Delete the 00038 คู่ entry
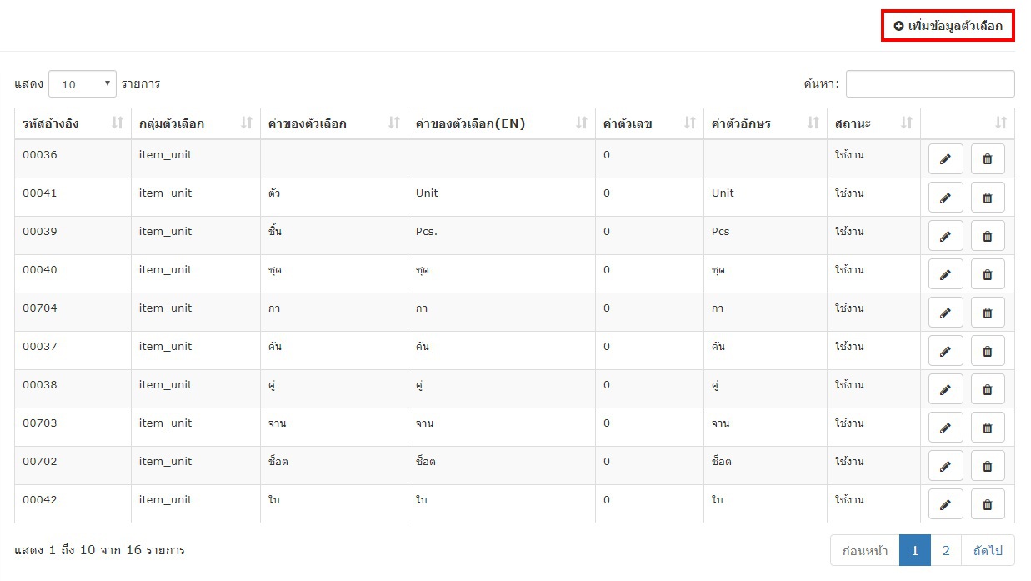The width and height of the screenshot is (1031, 581). coord(988,389)
